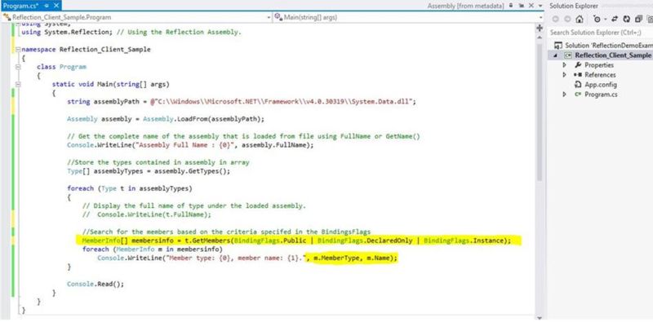This screenshot has height=322, width=653.
Task: Click Solution Explorer Back button
Action: [555, 19]
